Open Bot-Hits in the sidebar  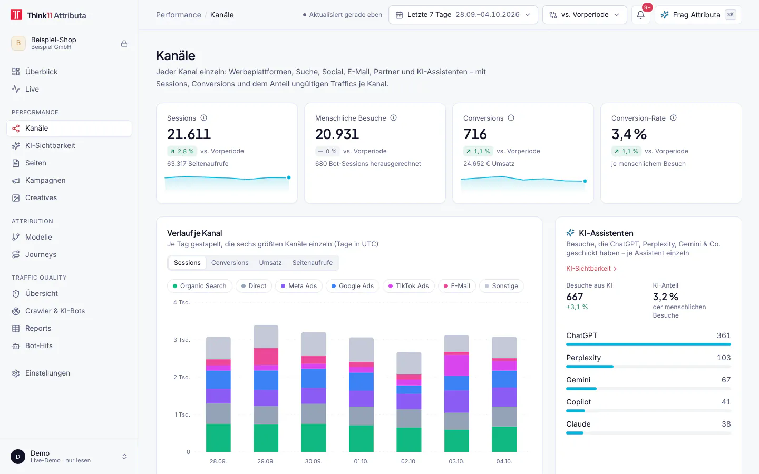pos(69,345)
